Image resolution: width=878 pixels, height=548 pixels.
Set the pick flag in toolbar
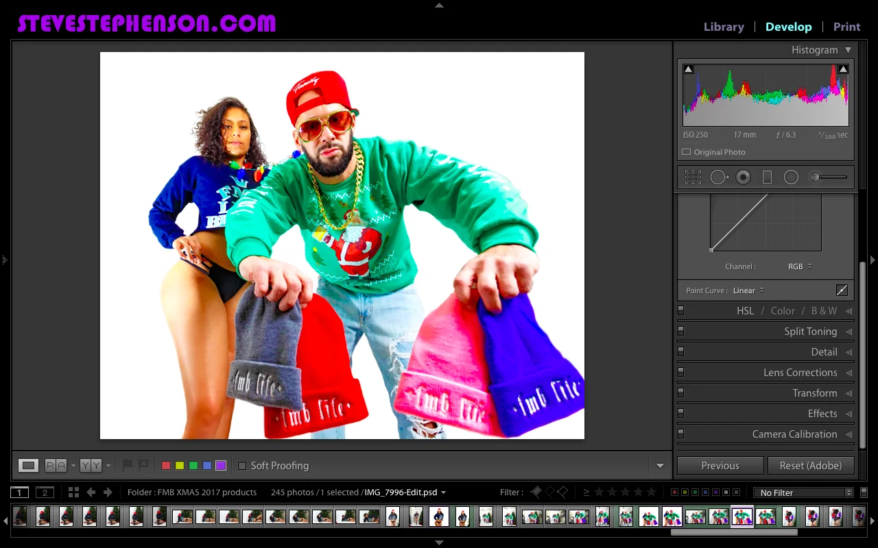(127, 465)
